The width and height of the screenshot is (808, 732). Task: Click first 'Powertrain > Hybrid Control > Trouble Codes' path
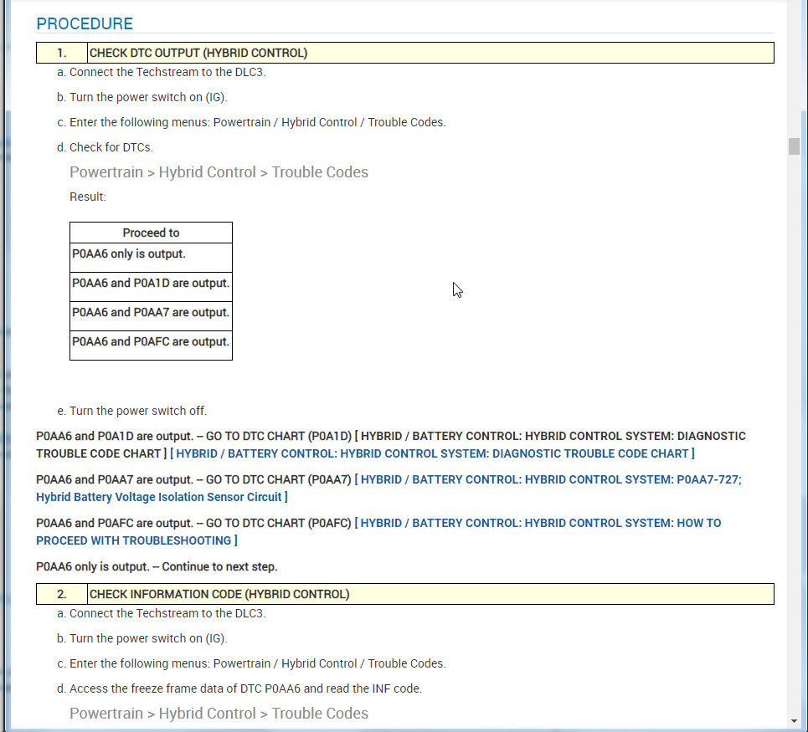click(x=219, y=172)
